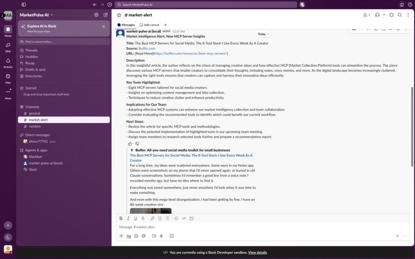Click thumbs up on the alert message
Screen dimensions: 415x259
[130, 144]
